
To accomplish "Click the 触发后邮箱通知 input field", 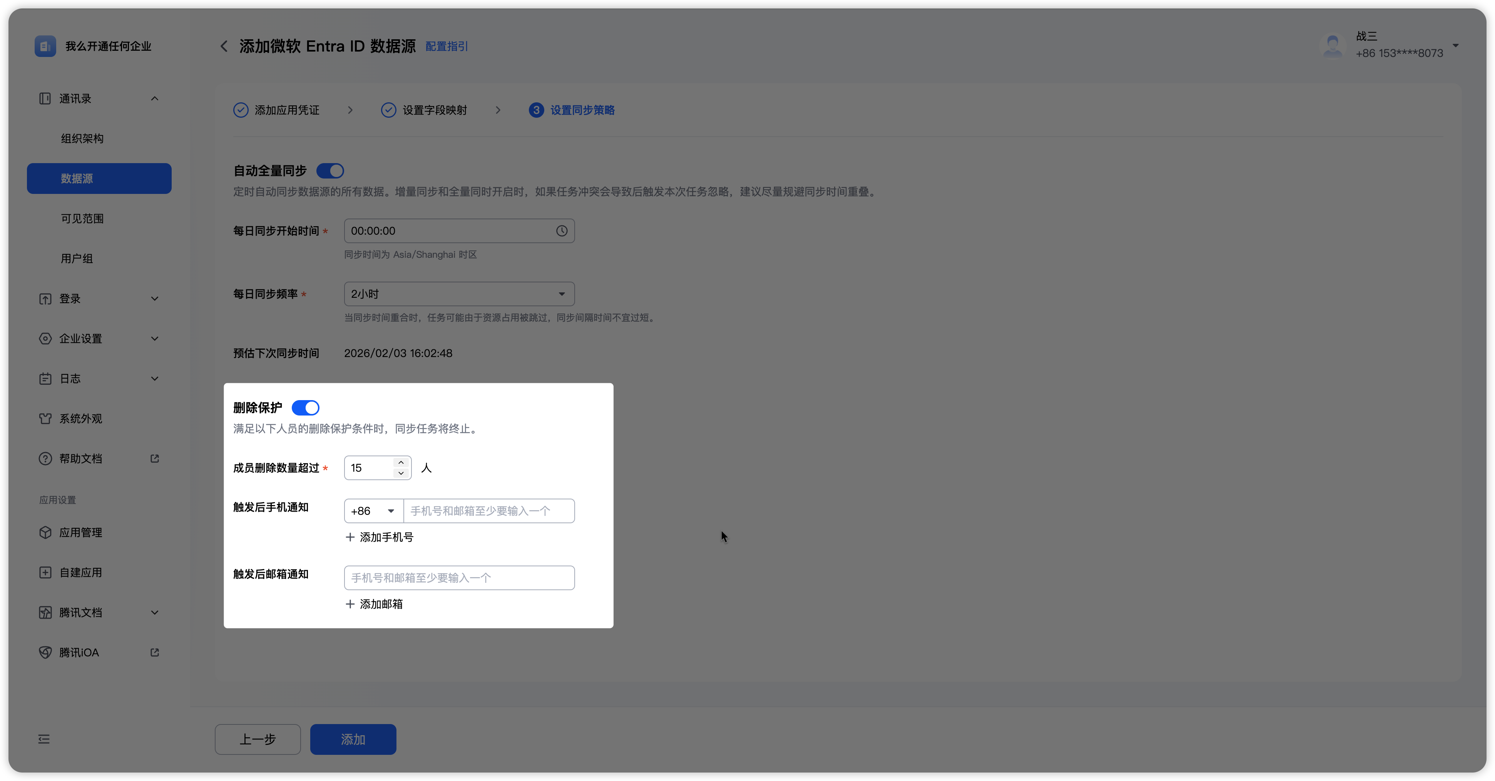I will pyautogui.click(x=458, y=578).
